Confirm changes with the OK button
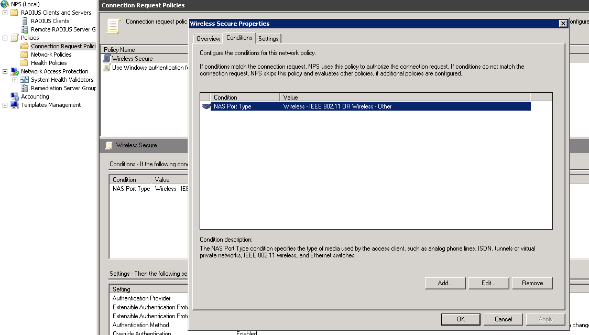 point(460,319)
